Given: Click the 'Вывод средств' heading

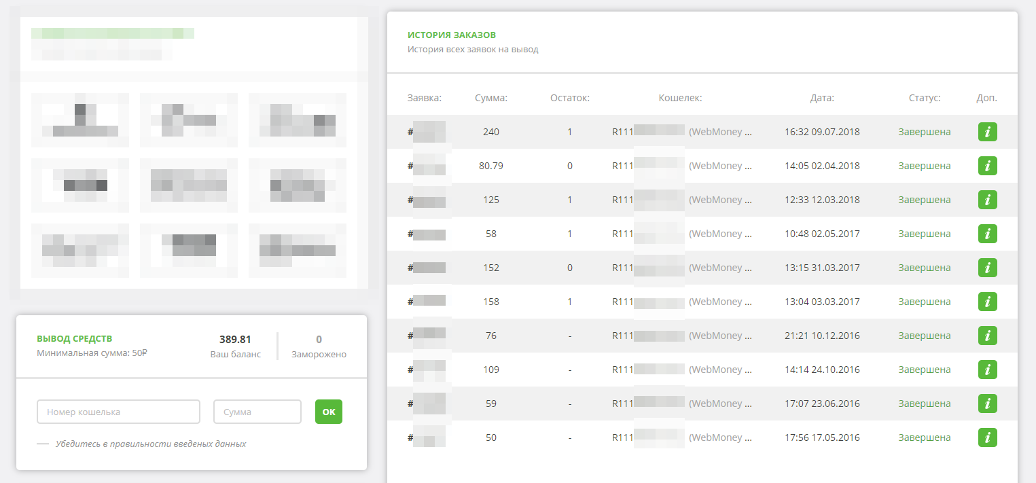Looking at the screenshot, I should click(x=74, y=338).
